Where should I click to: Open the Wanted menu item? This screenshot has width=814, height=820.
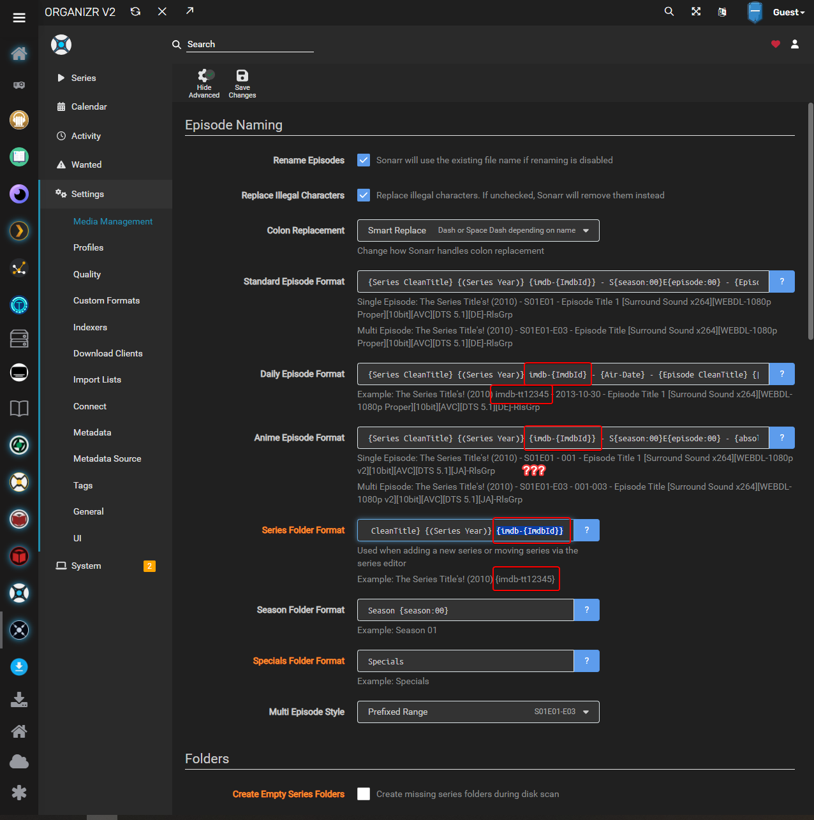pos(105,165)
